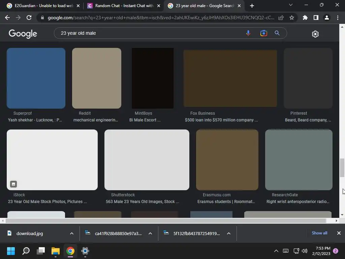345x259 pixels.
Task: Open the Settings gear on the taskbar
Action: pyautogui.click(x=85, y=251)
